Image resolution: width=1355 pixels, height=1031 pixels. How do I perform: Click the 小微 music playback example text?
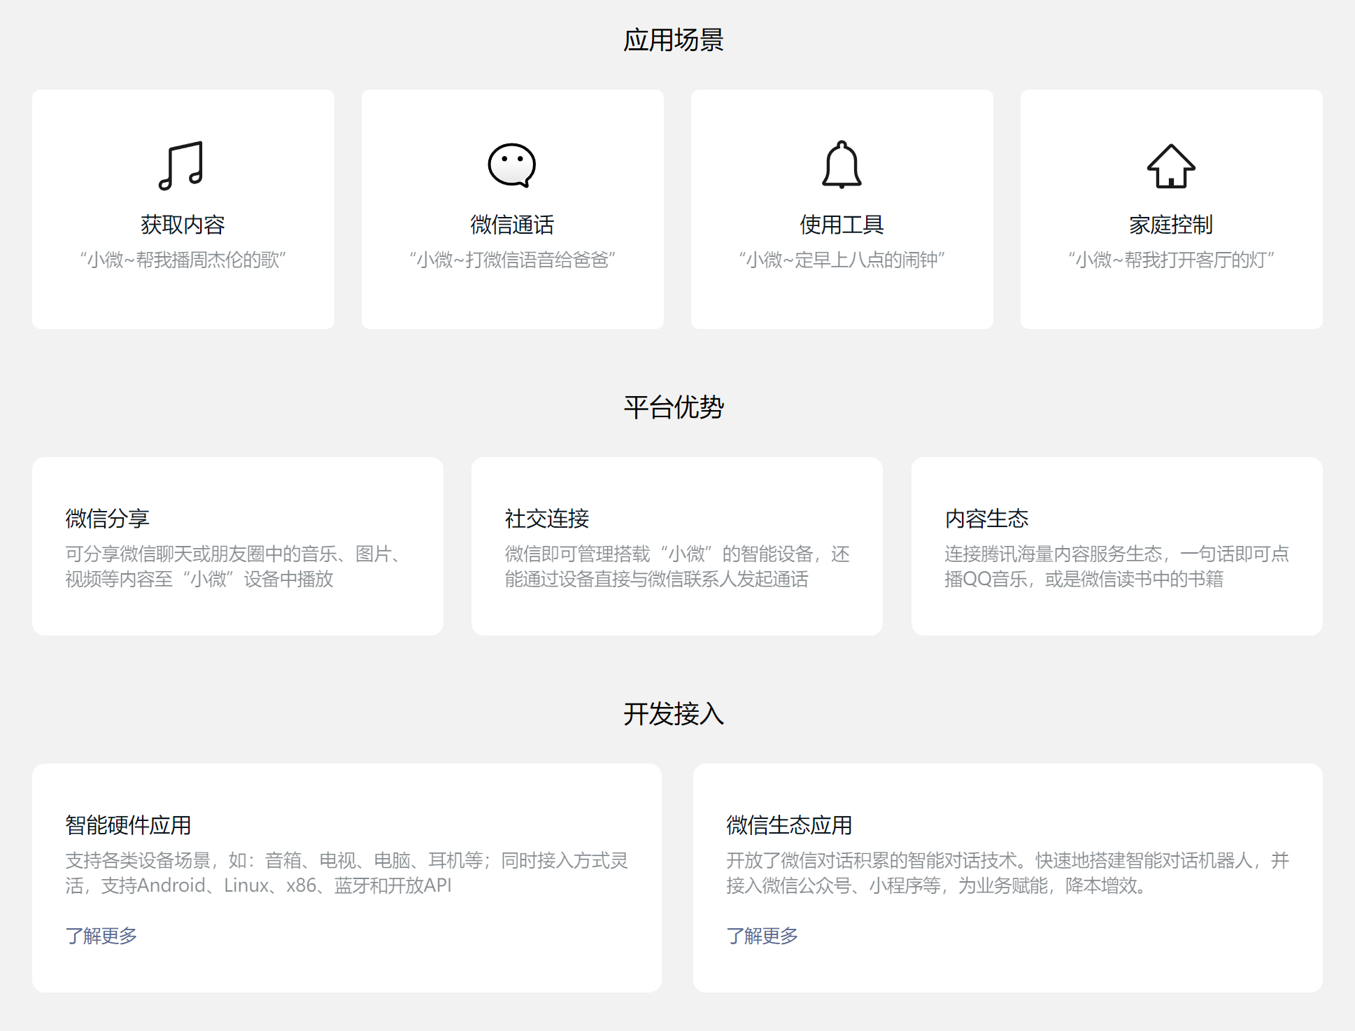(x=183, y=260)
